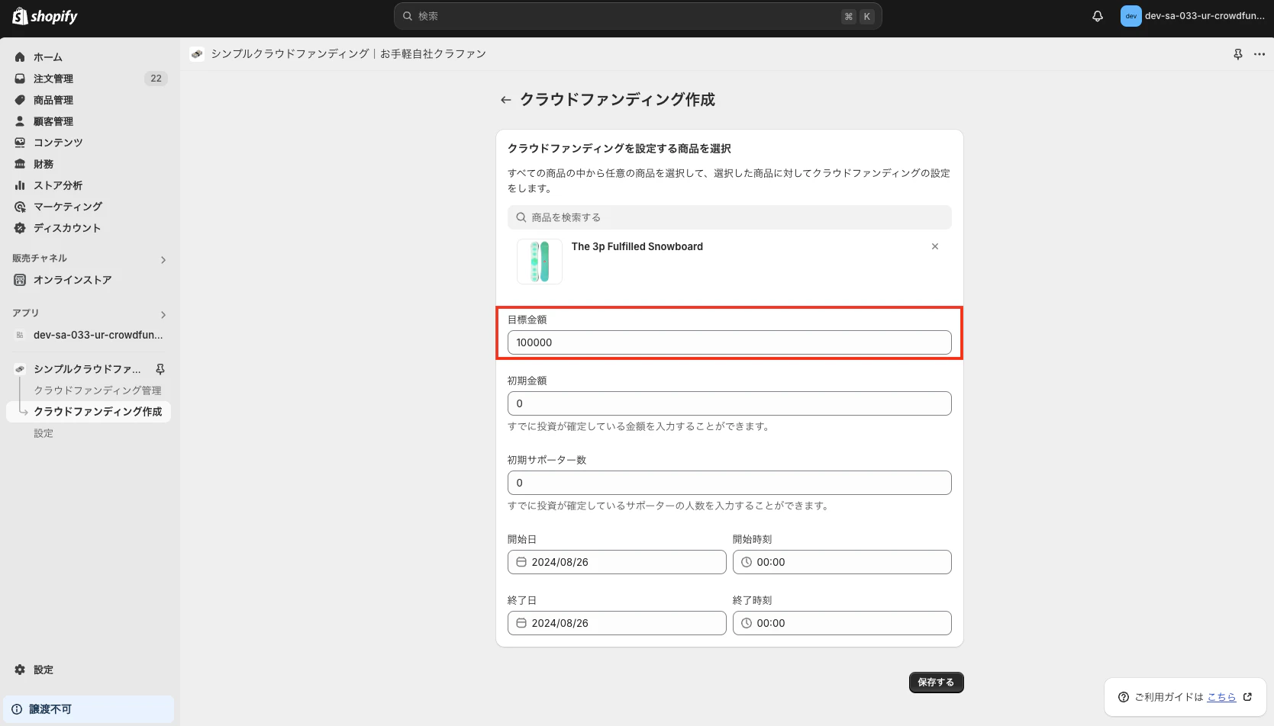Open the more actions (...) menu
Viewport: 1274px width, 726px height.
(x=1259, y=53)
